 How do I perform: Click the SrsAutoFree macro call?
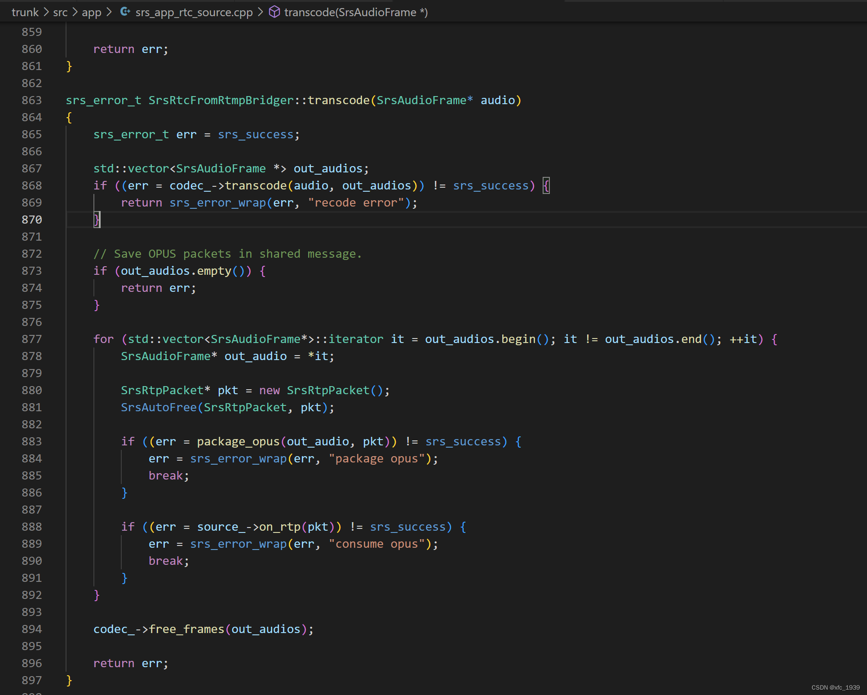(x=159, y=407)
